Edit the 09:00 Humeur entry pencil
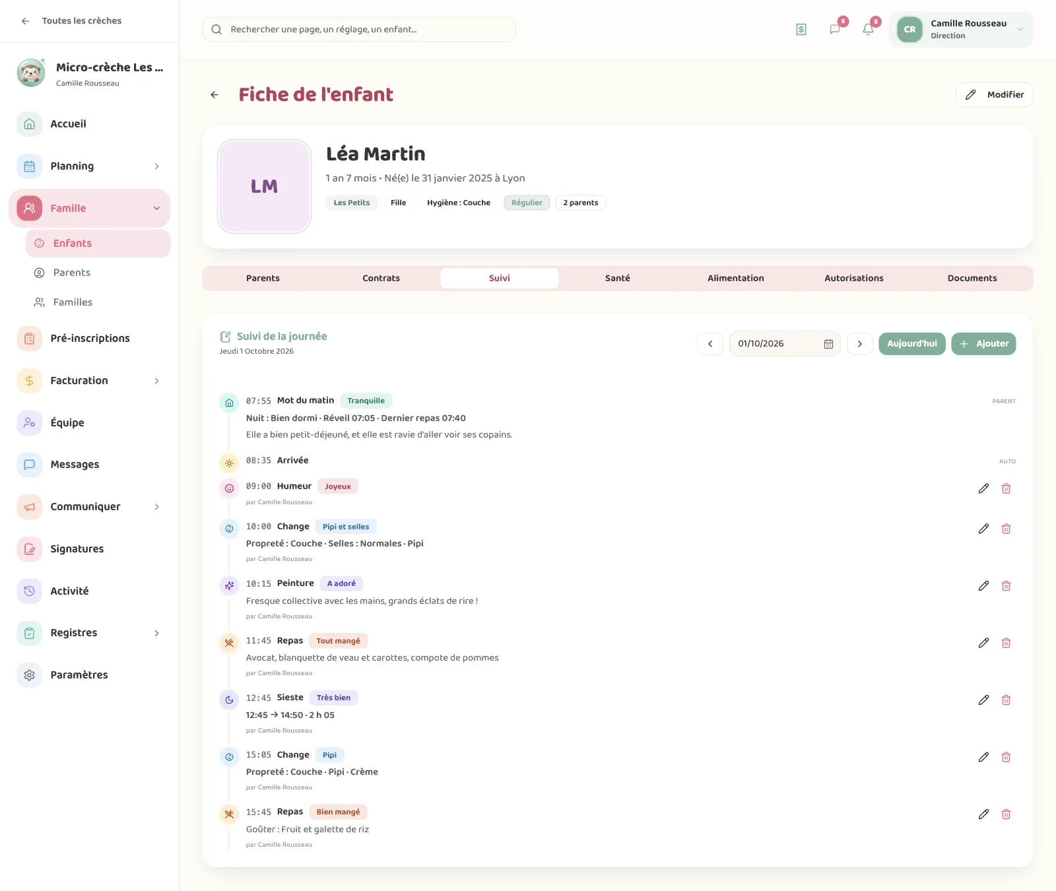1056x891 pixels. (983, 488)
